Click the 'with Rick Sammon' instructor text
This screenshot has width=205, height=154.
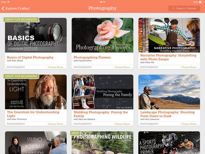click(x=150, y=119)
